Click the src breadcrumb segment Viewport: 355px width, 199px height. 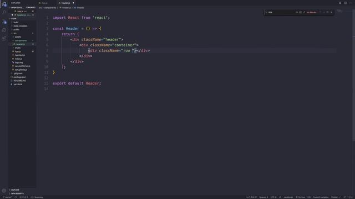coord(40,8)
